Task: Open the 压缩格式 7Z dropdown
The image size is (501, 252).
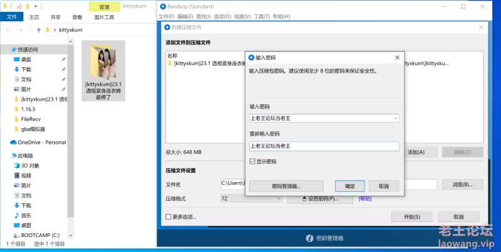Action: pyautogui.click(x=251, y=198)
